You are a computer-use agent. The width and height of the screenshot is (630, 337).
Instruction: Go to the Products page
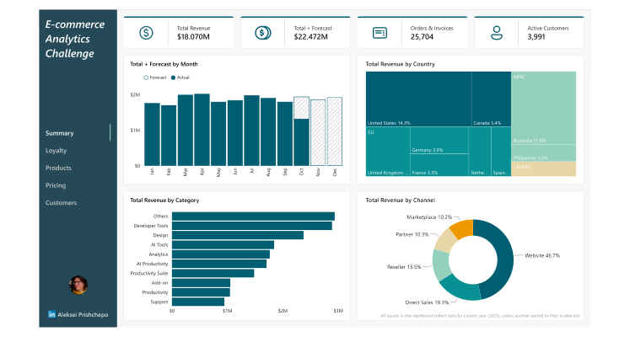pyautogui.click(x=58, y=168)
